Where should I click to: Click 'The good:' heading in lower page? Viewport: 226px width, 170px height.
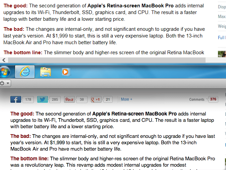pos(22,114)
